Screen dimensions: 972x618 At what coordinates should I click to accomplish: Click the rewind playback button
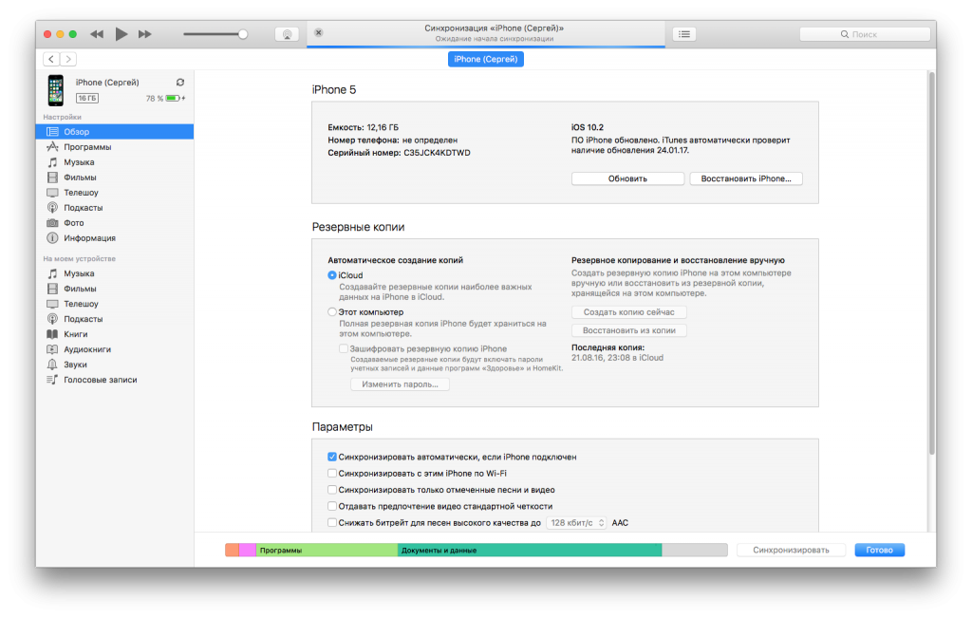pyautogui.click(x=97, y=34)
